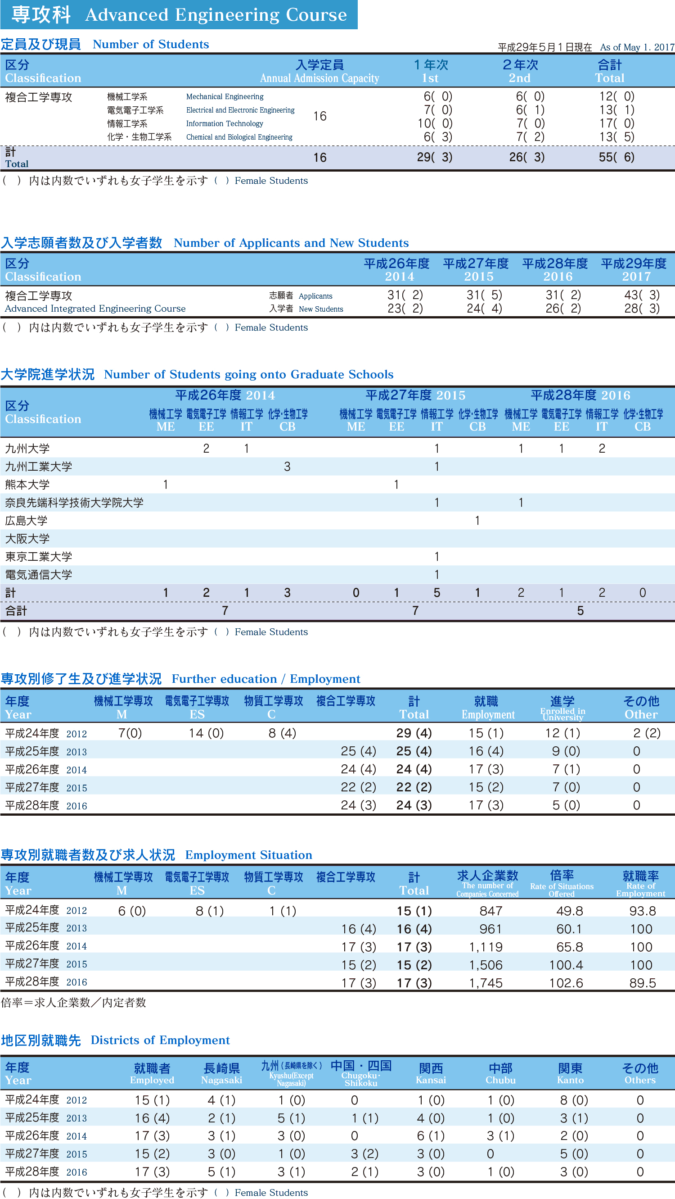Click the "Information Technology" row label

pos(225,123)
